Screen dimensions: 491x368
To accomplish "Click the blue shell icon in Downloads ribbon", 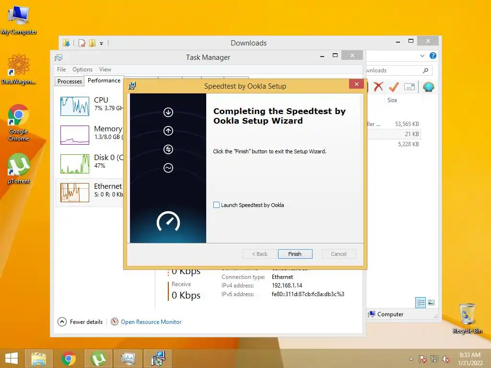I will pos(428,87).
